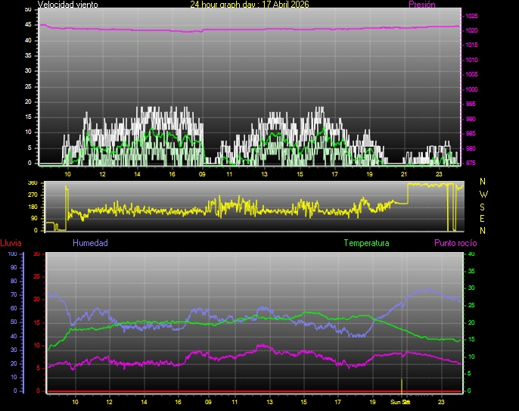Screen dimensions: 519x411
Task: Click the 180 value on the wind direction axis
Action: pos(32,206)
